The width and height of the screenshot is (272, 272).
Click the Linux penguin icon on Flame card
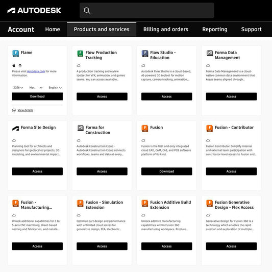[x=20, y=65]
